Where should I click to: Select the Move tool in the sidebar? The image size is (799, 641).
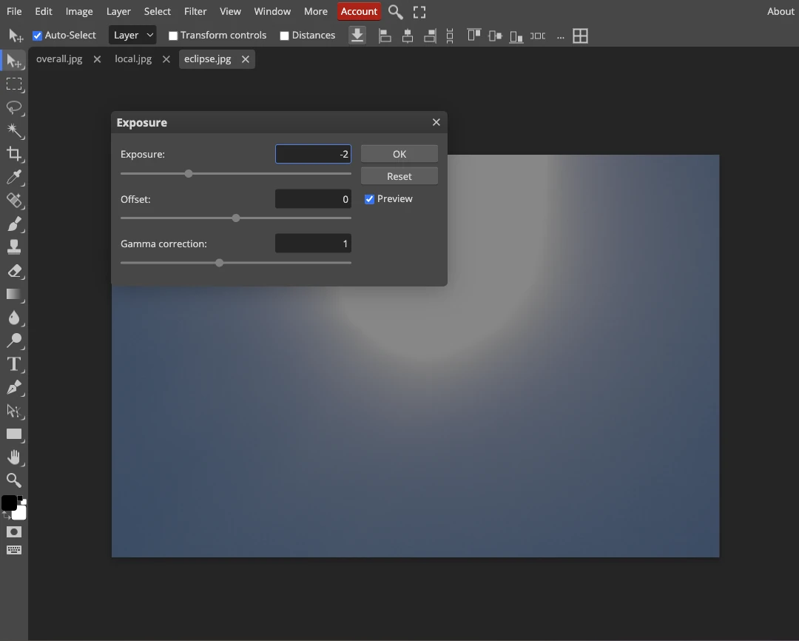pos(14,61)
